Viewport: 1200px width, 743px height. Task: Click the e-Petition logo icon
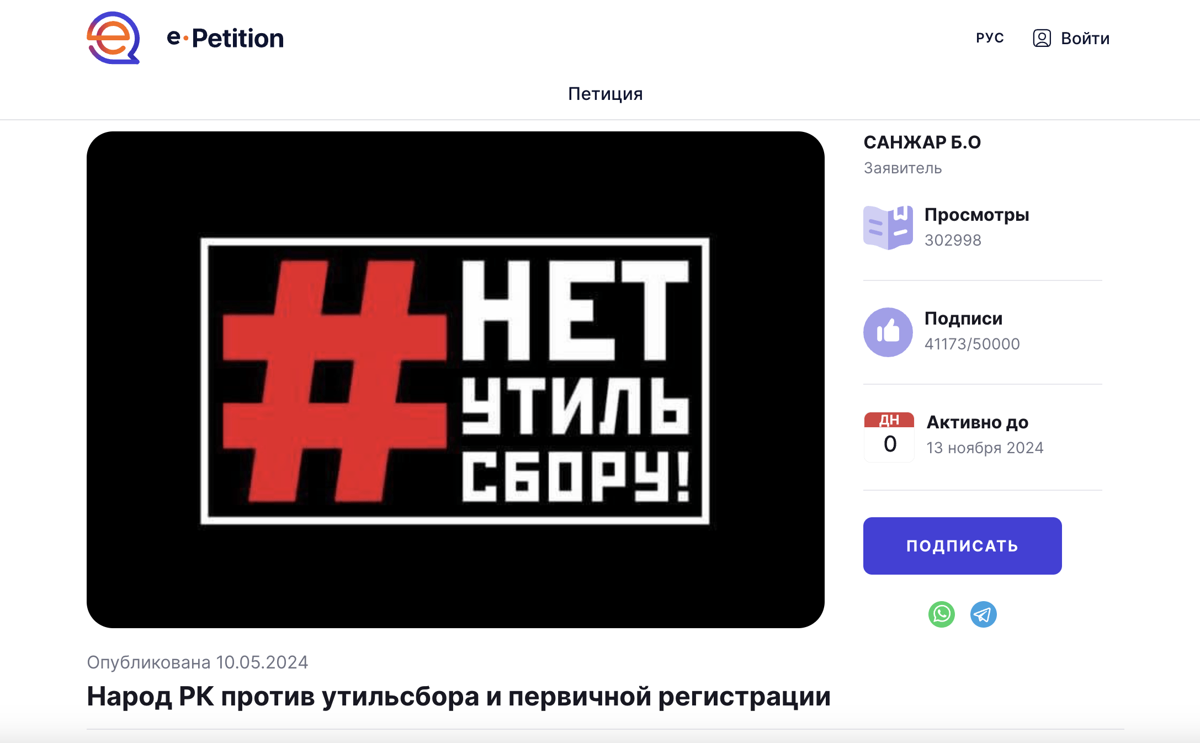[x=113, y=38]
